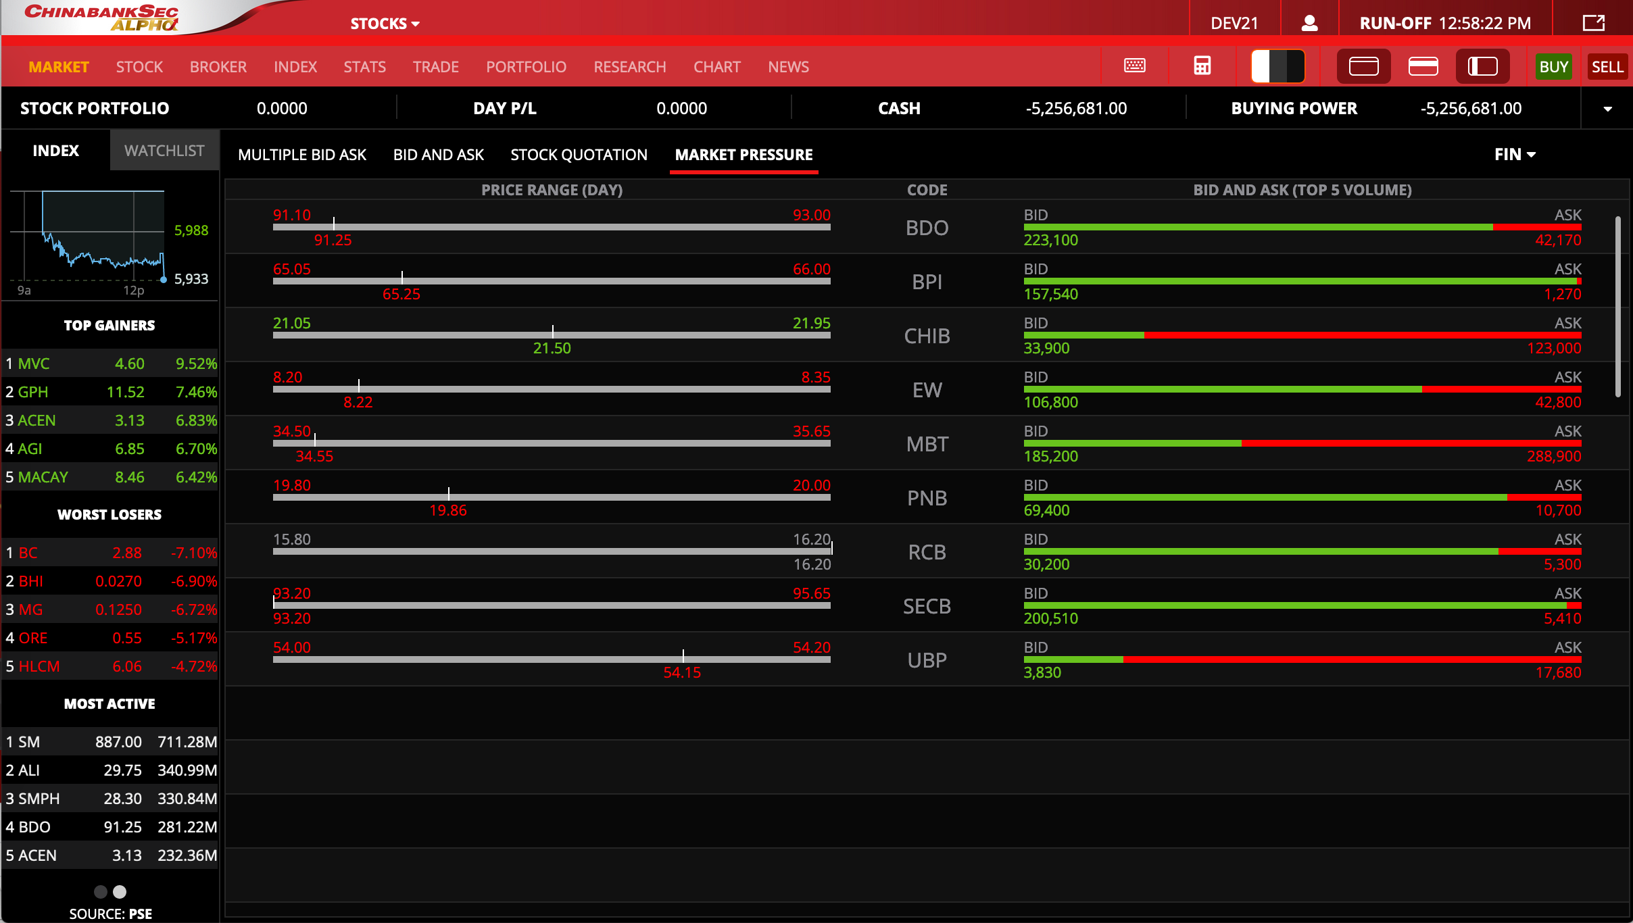Click the green BUY button
The width and height of the screenshot is (1633, 923).
[1553, 67]
